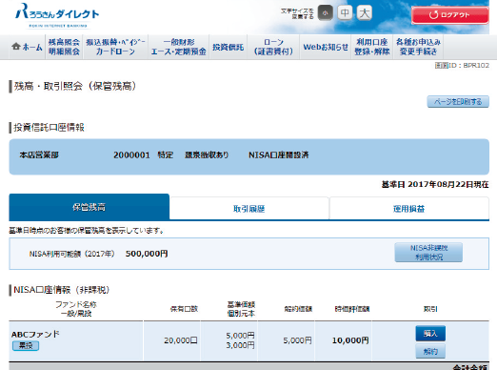Open 投資信託 menu item
The height and width of the screenshot is (370, 497).
coord(228,47)
